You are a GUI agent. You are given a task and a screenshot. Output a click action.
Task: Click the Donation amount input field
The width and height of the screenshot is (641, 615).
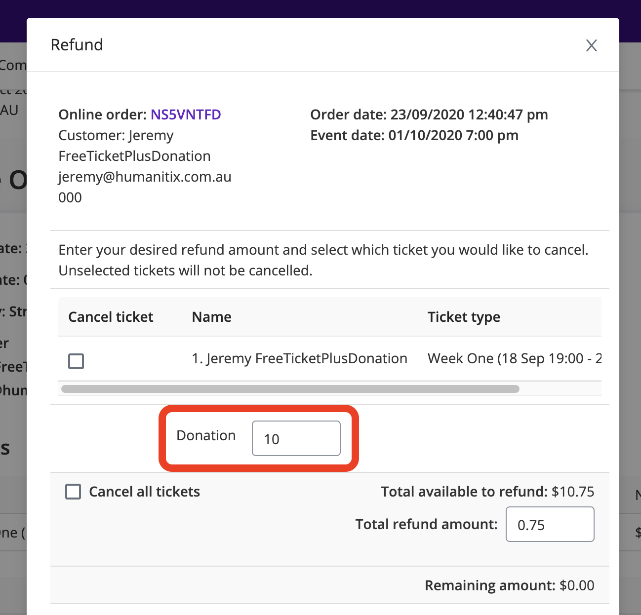click(296, 438)
